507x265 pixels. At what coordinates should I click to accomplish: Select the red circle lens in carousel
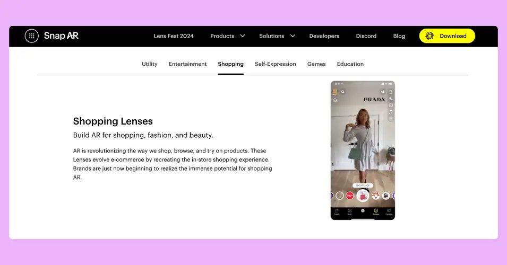(349, 196)
